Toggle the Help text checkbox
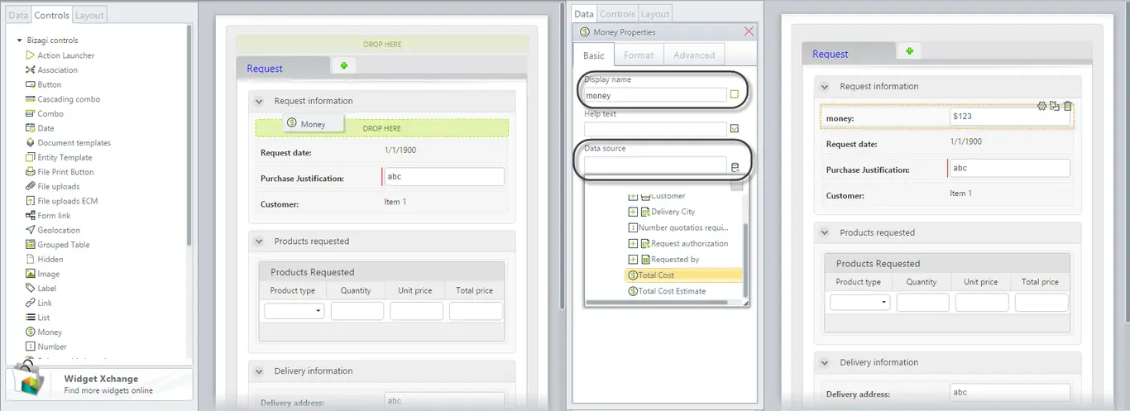The image size is (1130, 411). pos(734,129)
